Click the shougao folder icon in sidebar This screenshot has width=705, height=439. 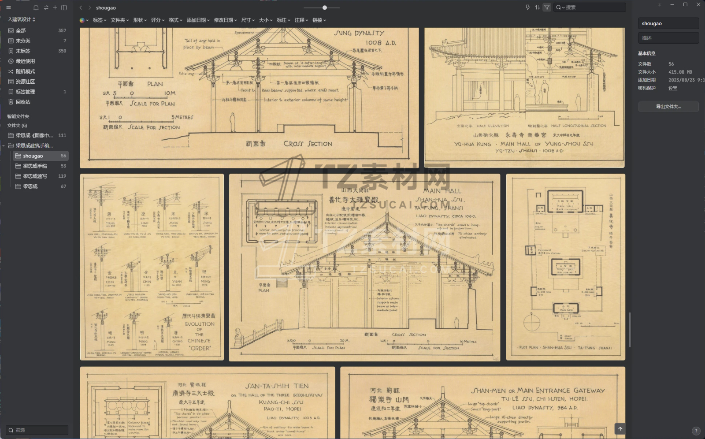click(18, 156)
